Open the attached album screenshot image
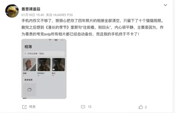The height and width of the screenshot is (113, 175). click(x=44, y=69)
